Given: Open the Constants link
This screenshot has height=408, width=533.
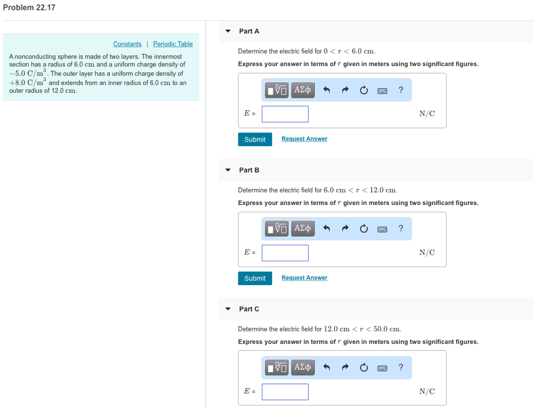Looking at the screenshot, I should (x=127, y=44).
